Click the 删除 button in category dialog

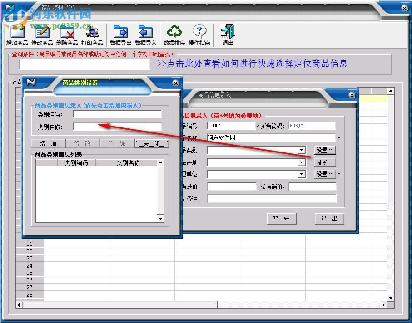point(117,143)
